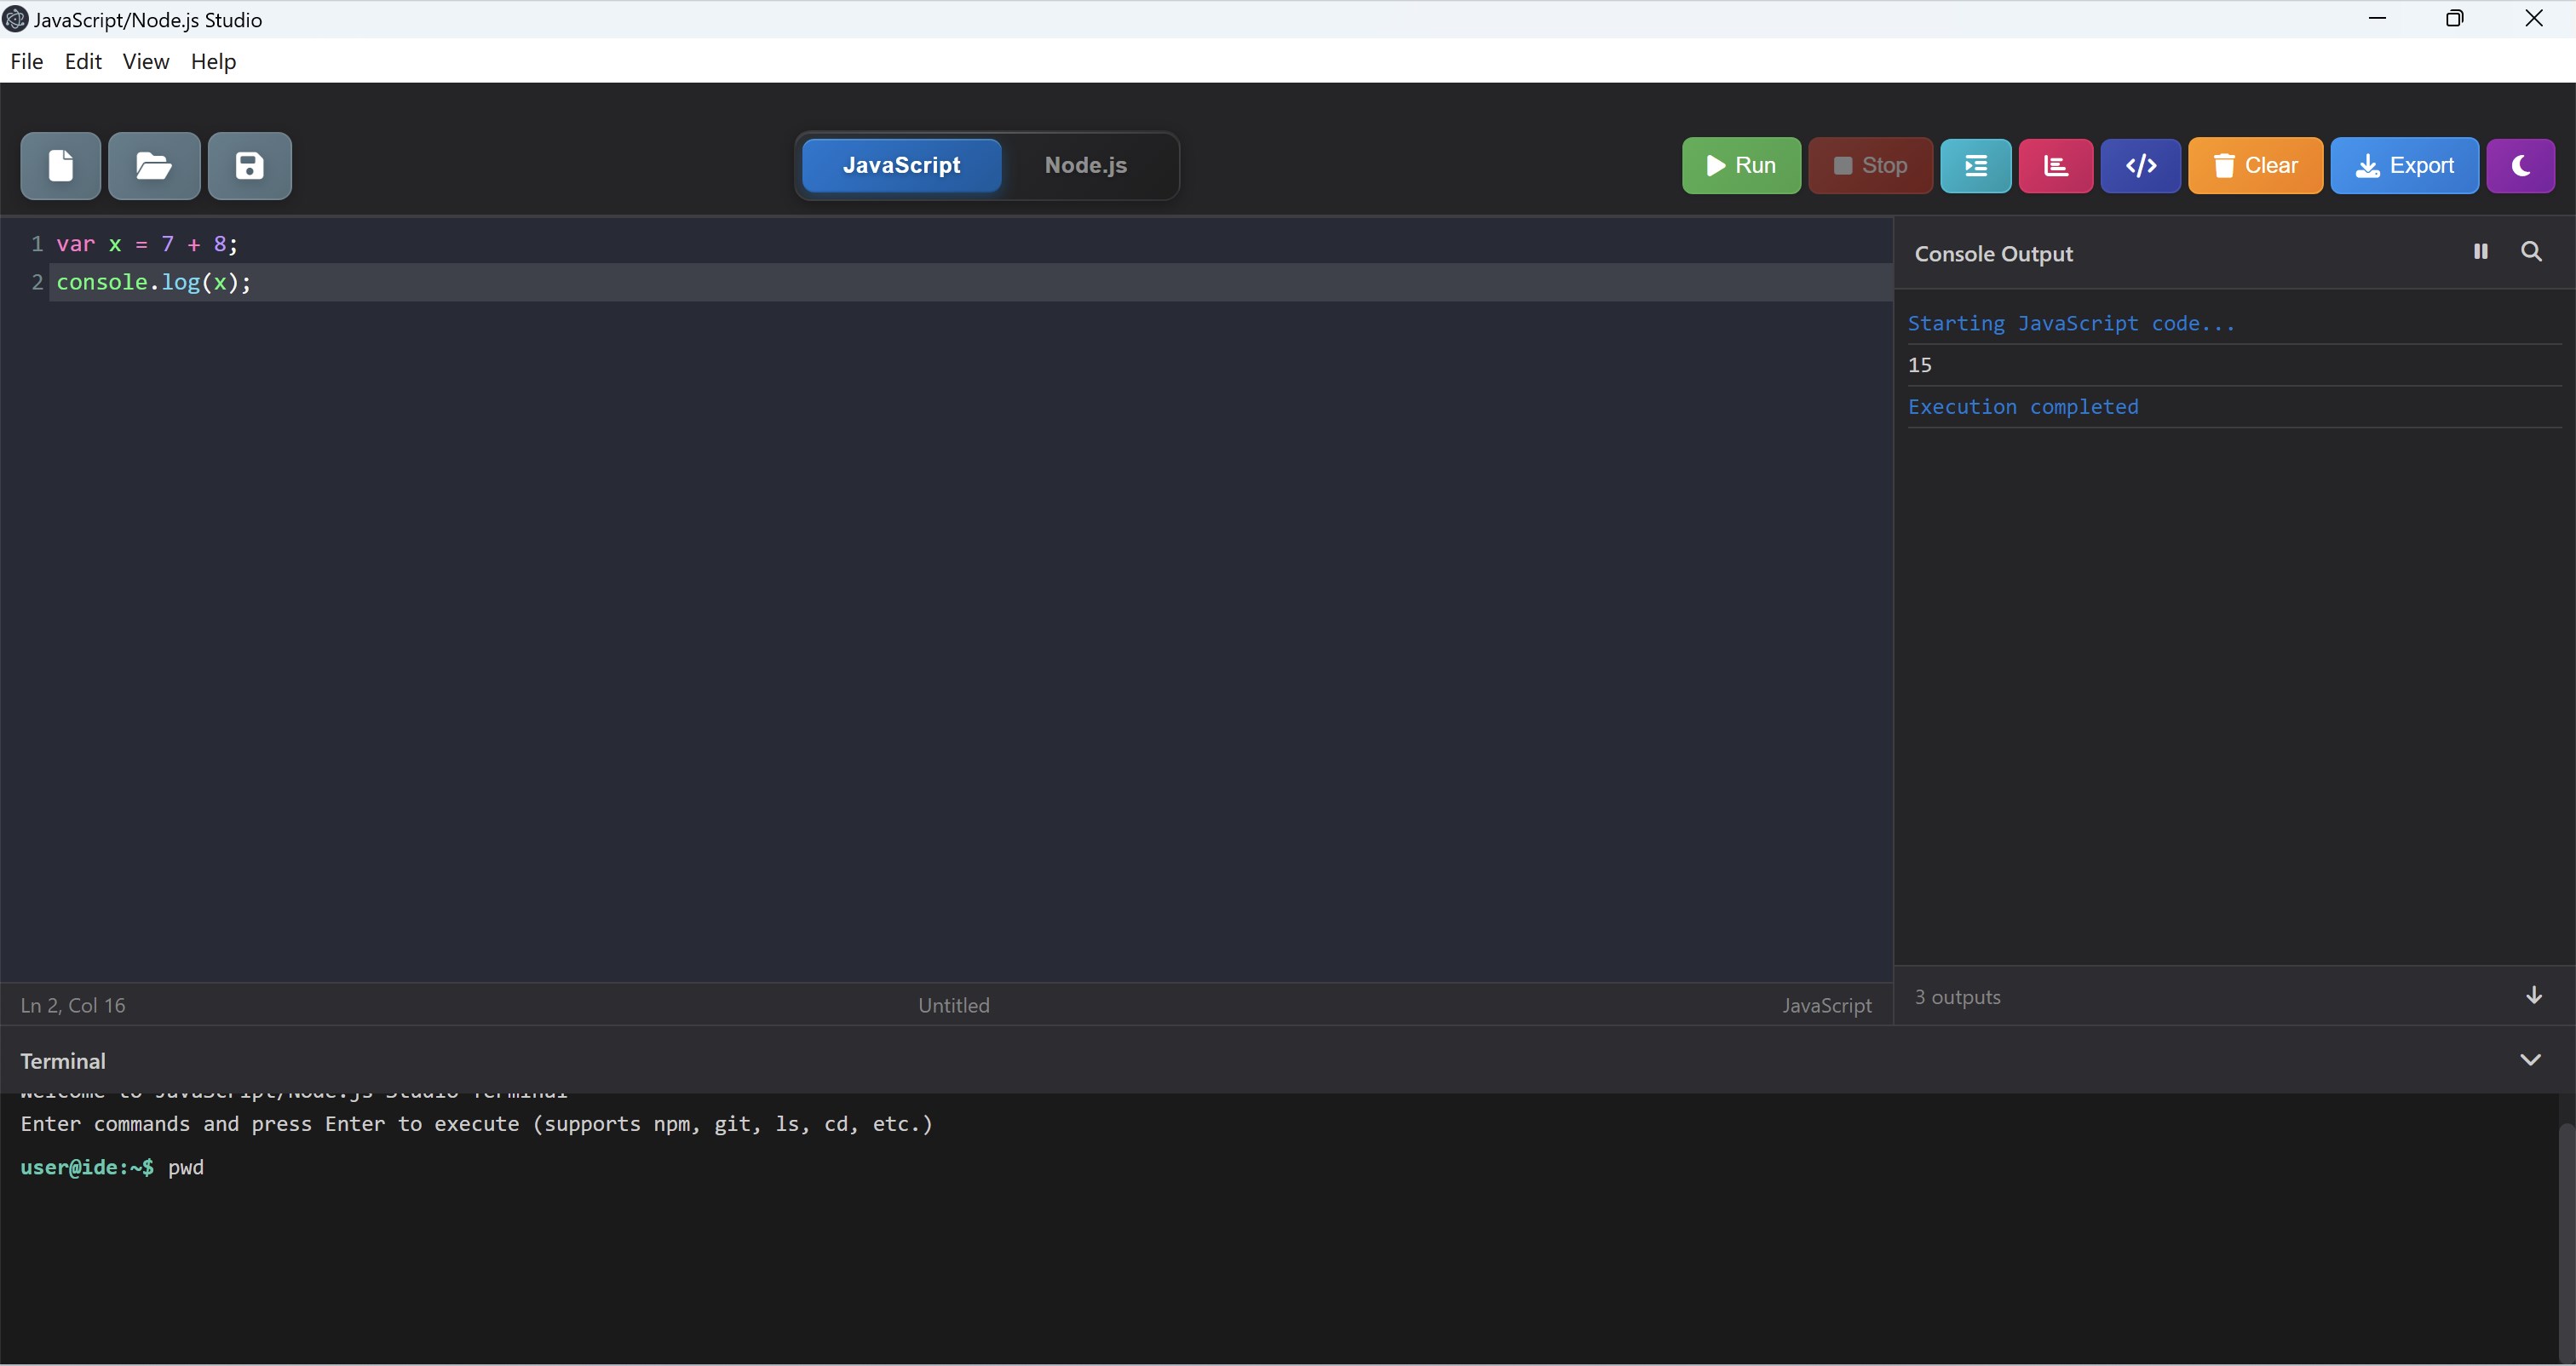The height and width of the screenshot is (1366, 2576).
Task: Create a new file with the blank page icon
Action: pos(60,165)
